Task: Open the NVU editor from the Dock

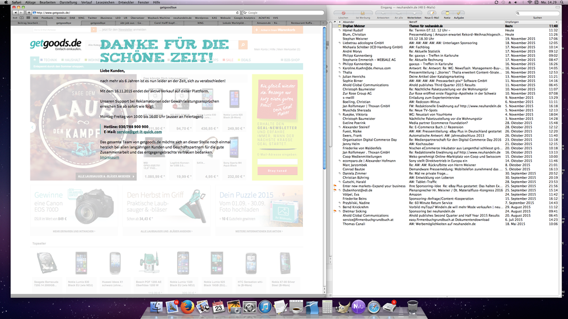Action: coord(358,307)
